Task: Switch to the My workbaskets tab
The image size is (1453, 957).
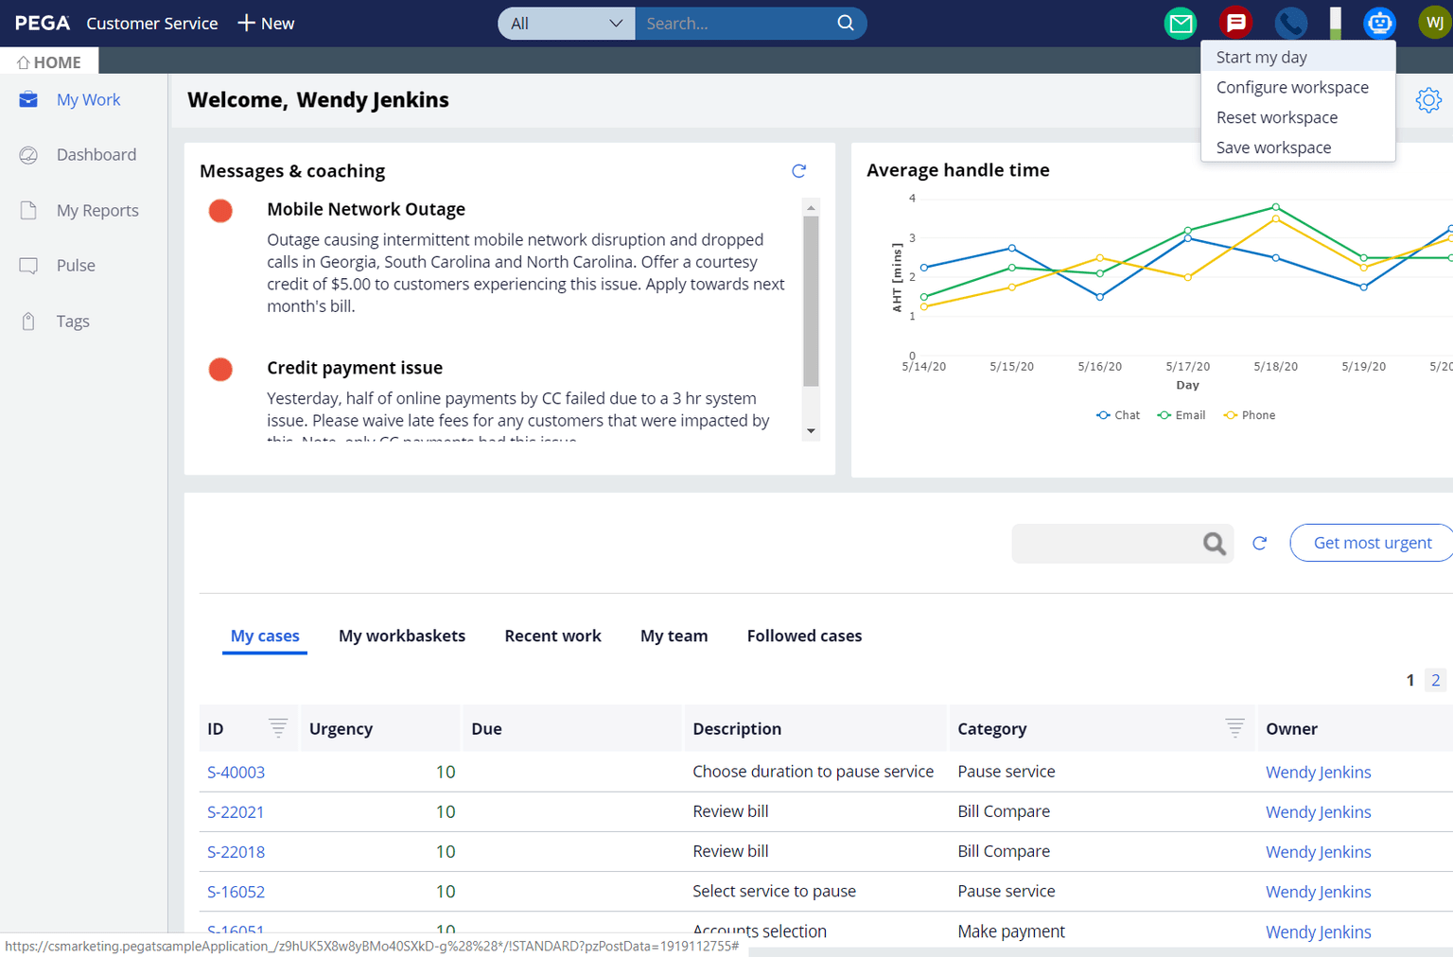Action: point(402,636)
